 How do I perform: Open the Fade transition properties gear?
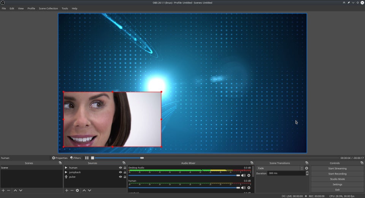tap(306, 168)
